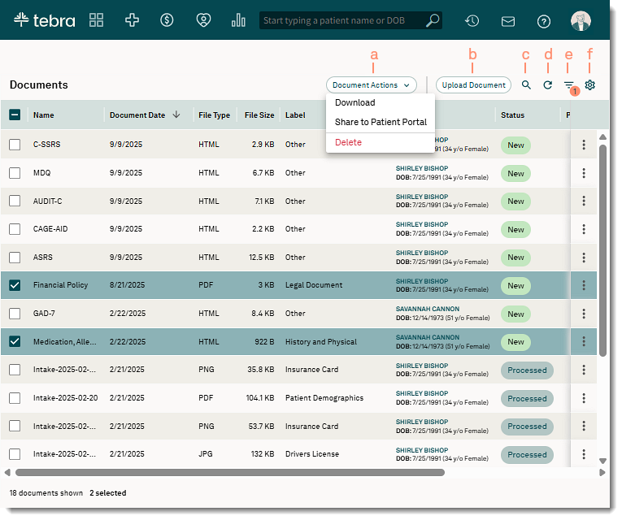
Task: Sort by Document Date column arrow
Action: (176, 115)
